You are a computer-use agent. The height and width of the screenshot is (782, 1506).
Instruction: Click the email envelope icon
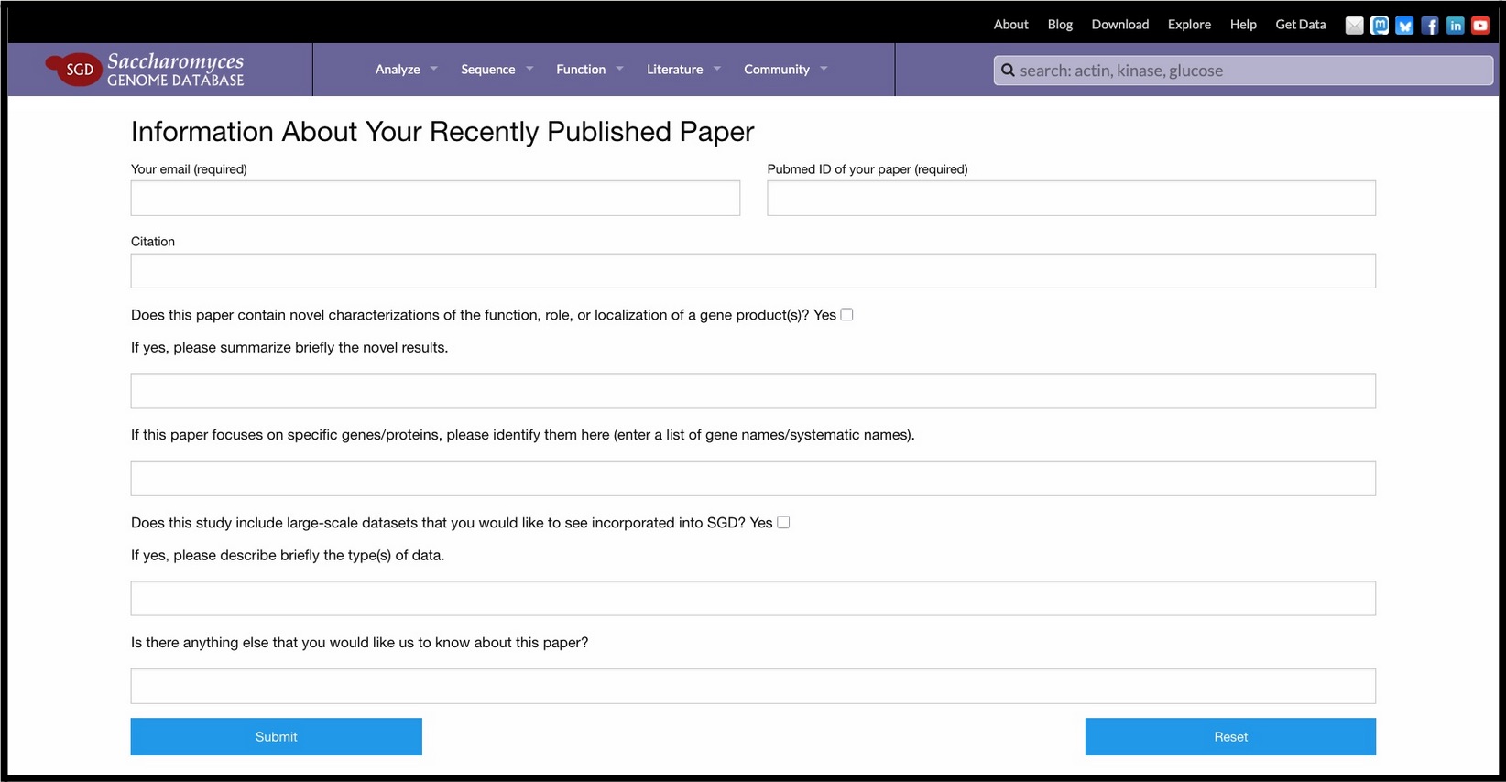click(x=1354, y=26)
